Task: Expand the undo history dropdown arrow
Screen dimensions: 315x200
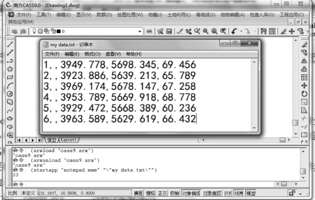Action: [242, 31]
